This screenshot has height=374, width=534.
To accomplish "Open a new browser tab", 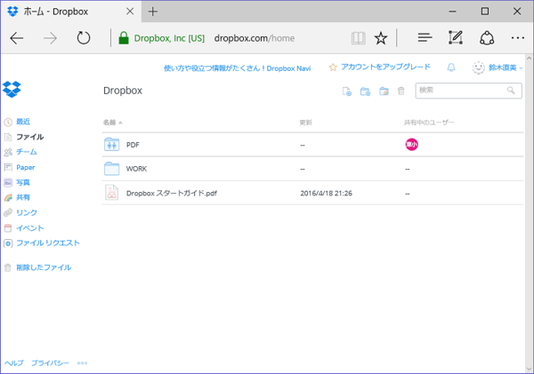I will click(x=153, y=12).
